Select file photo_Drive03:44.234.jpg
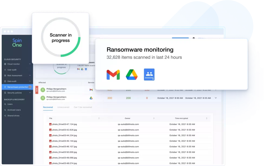This screenshot has height=166, width=277. pyautogui.click(x=64, y=135)
